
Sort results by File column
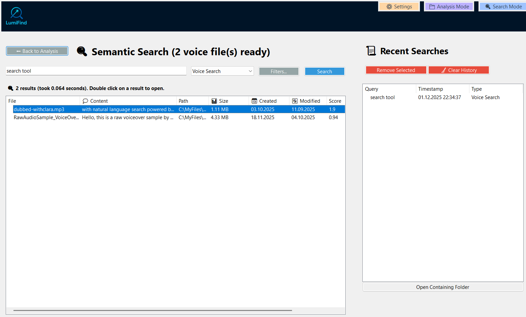(x=43, y=101)
